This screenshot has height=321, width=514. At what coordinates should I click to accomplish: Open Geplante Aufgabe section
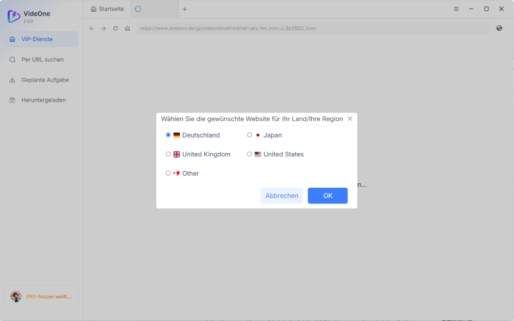click(x=41, y=80)
